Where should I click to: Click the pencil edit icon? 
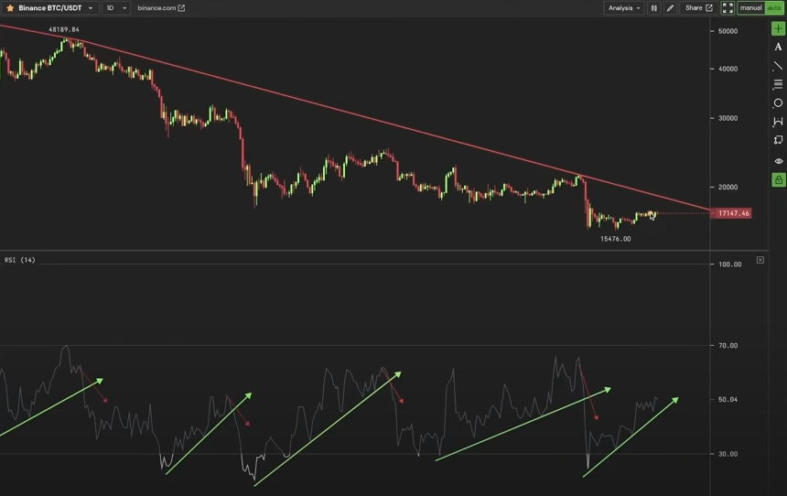coord(670,8)
